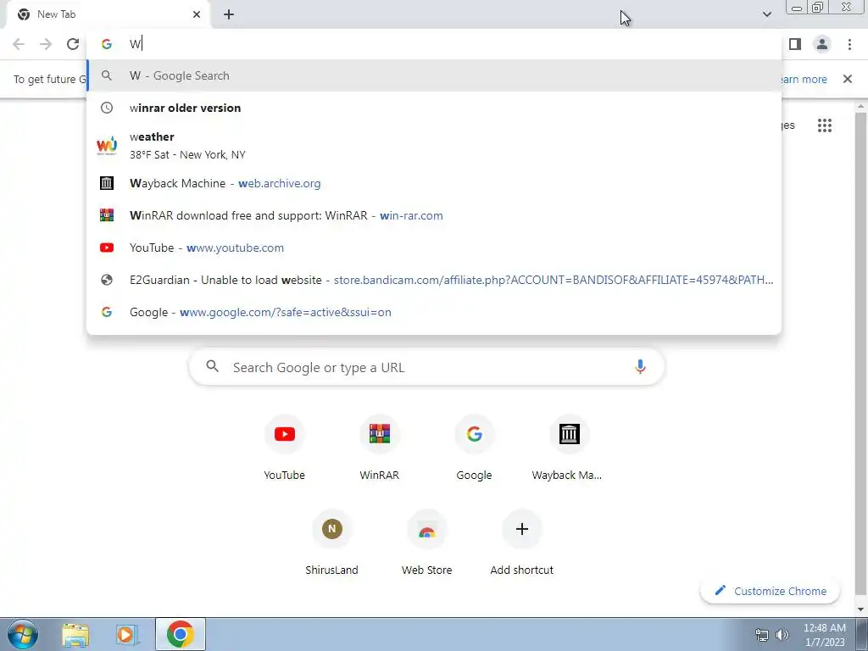Open Windows Media Player from taskbar
868x651 pixels.
coord(127,634)
